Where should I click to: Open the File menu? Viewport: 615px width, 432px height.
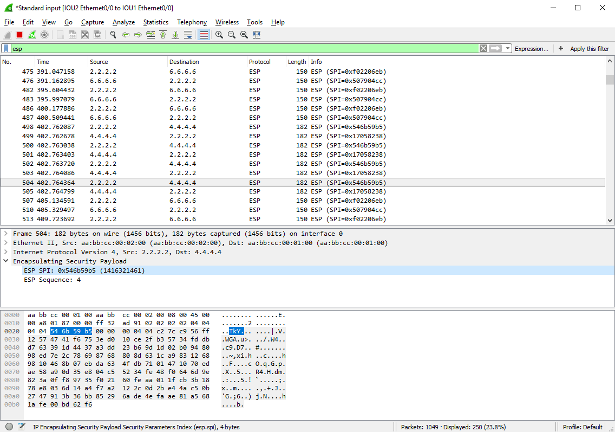9,22
